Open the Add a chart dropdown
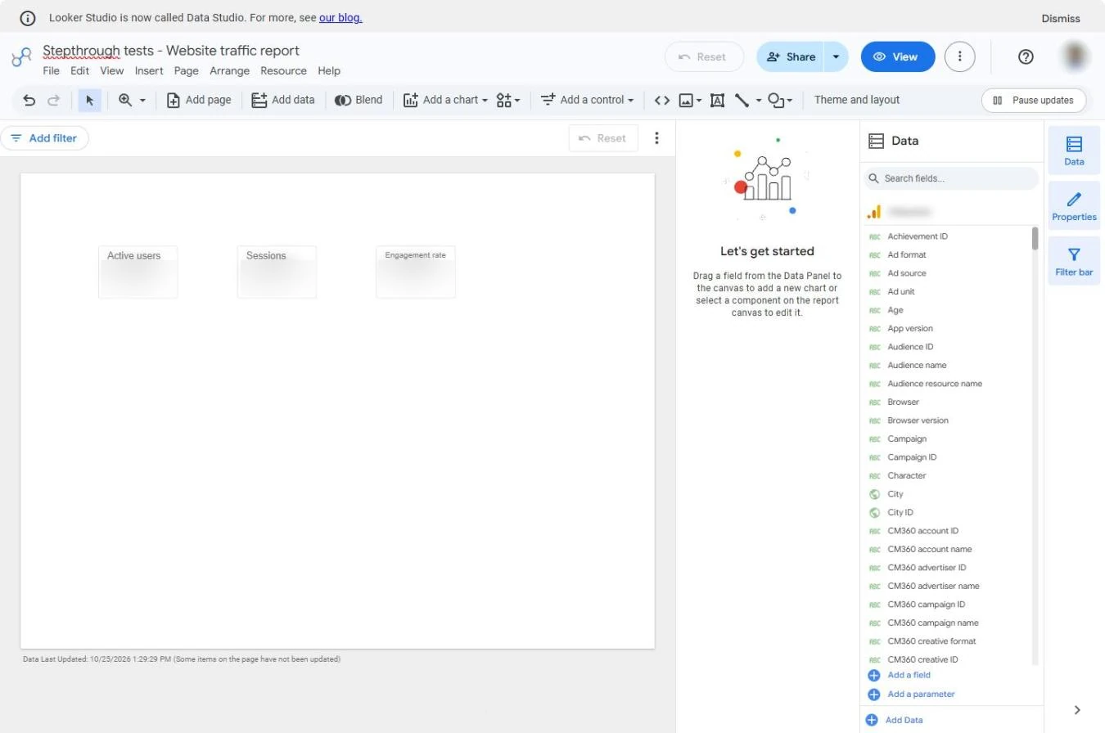The width and height of the screenshot is (1105, 733). (x=445, y=100)
